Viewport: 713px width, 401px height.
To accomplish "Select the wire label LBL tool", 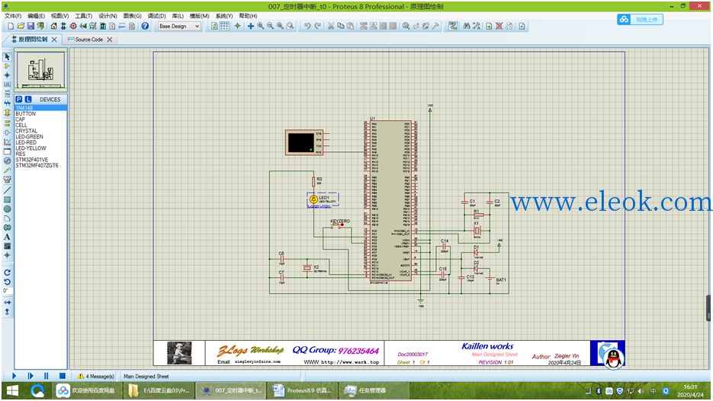I will (8, 84).
